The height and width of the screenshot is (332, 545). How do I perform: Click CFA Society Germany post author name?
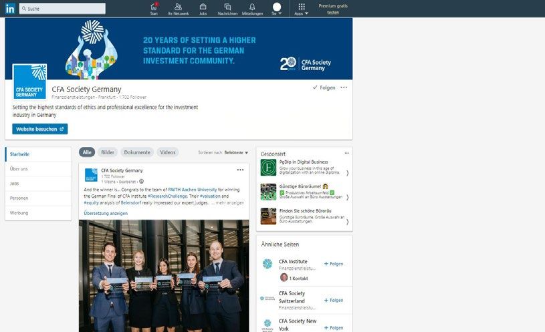[122, 170]
